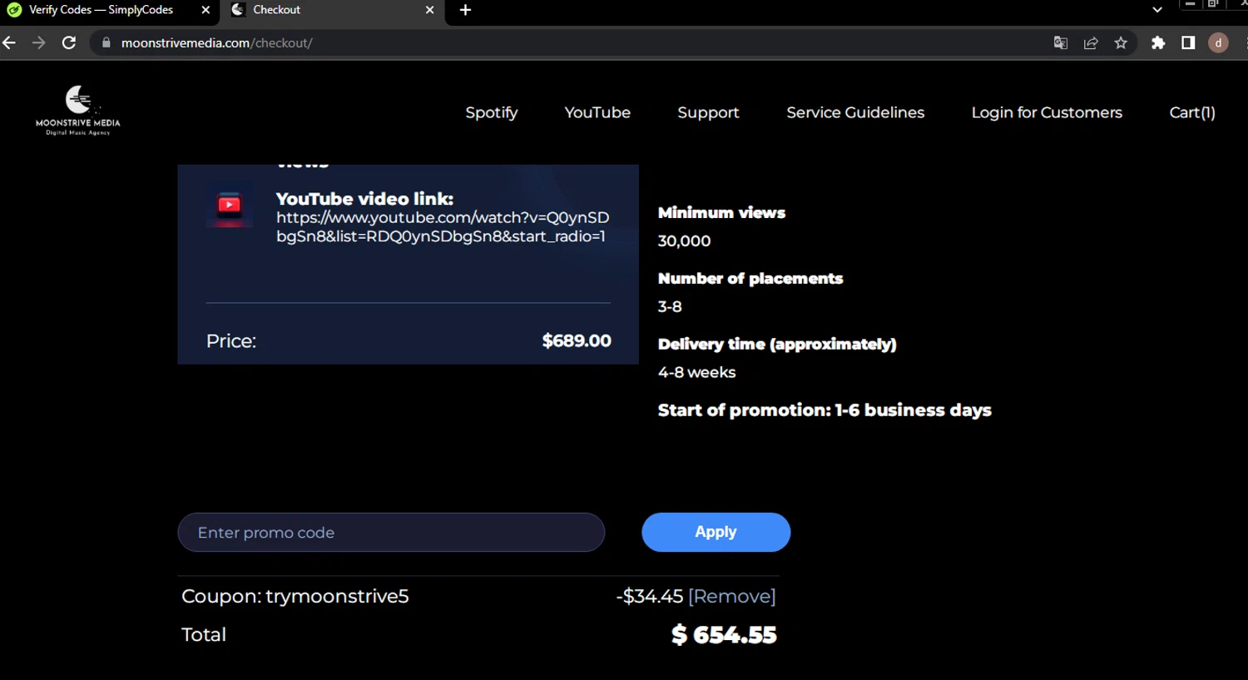This screenshot has width=1248, height=680.
Task: Click the address bar URL
Action: tap(216, 42)
